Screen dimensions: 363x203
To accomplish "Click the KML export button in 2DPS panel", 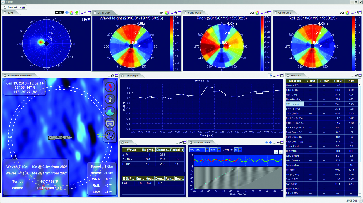I will click(x=60, y=13).
